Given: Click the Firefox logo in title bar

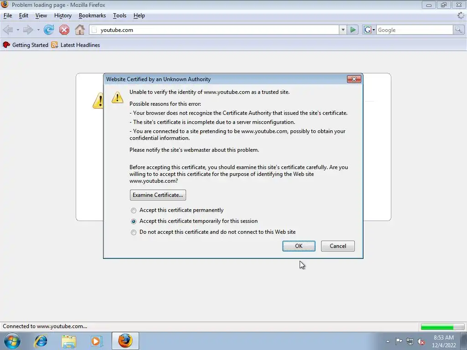Looking at the screenshot, I should tap(5, 5).
